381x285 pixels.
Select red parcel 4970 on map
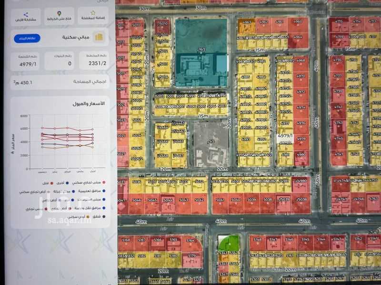(x=301, y=80)
